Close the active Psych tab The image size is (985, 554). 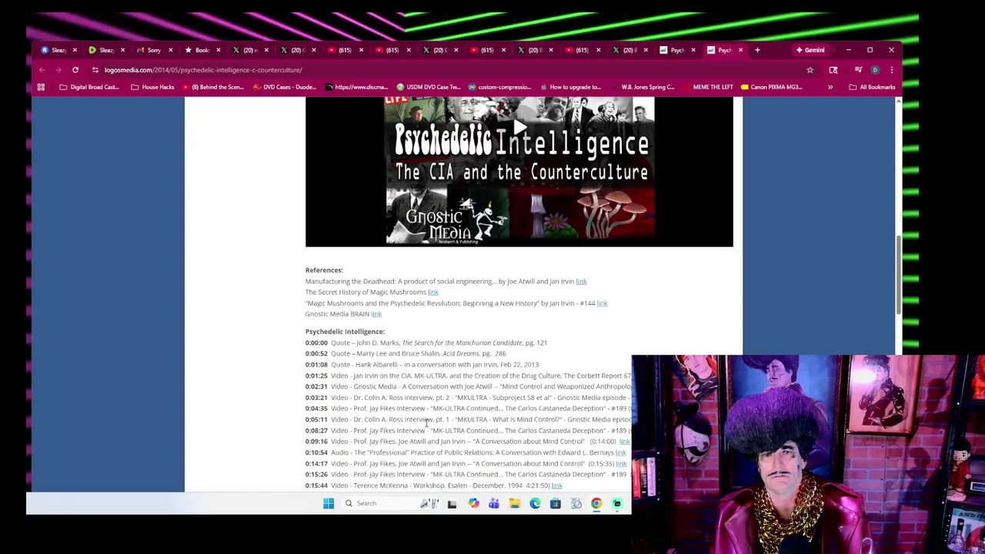coord(740,50)
